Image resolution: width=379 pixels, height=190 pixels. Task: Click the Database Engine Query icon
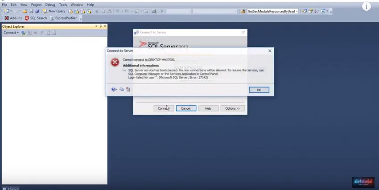70,11
